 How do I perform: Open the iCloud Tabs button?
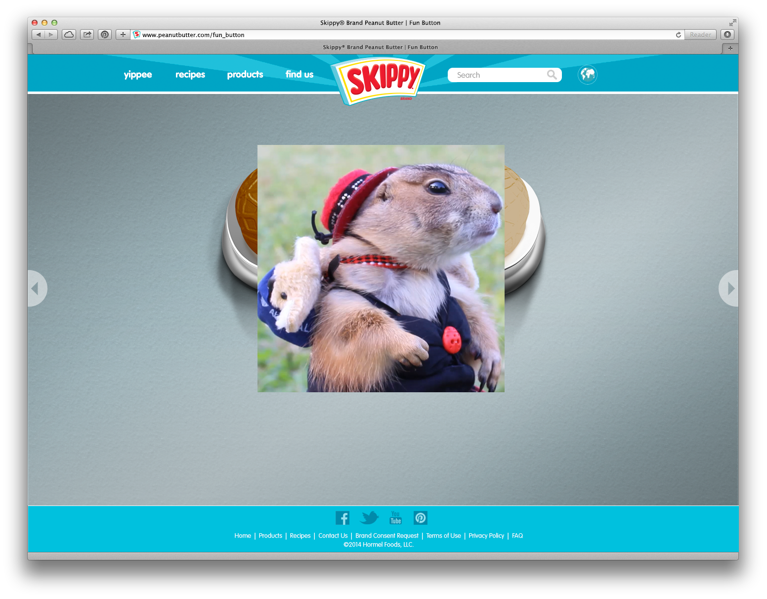(69, 35)
